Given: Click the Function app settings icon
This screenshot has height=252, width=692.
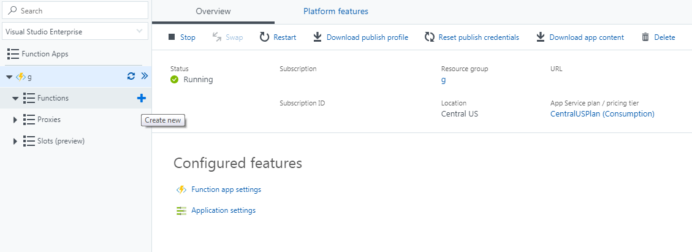Looking at the screenshot, I should (181, 190).
